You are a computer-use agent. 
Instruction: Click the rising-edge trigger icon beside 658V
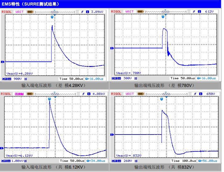pyautogui.click(x=195, y=94)
